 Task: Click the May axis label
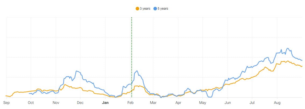pos(203,103)
